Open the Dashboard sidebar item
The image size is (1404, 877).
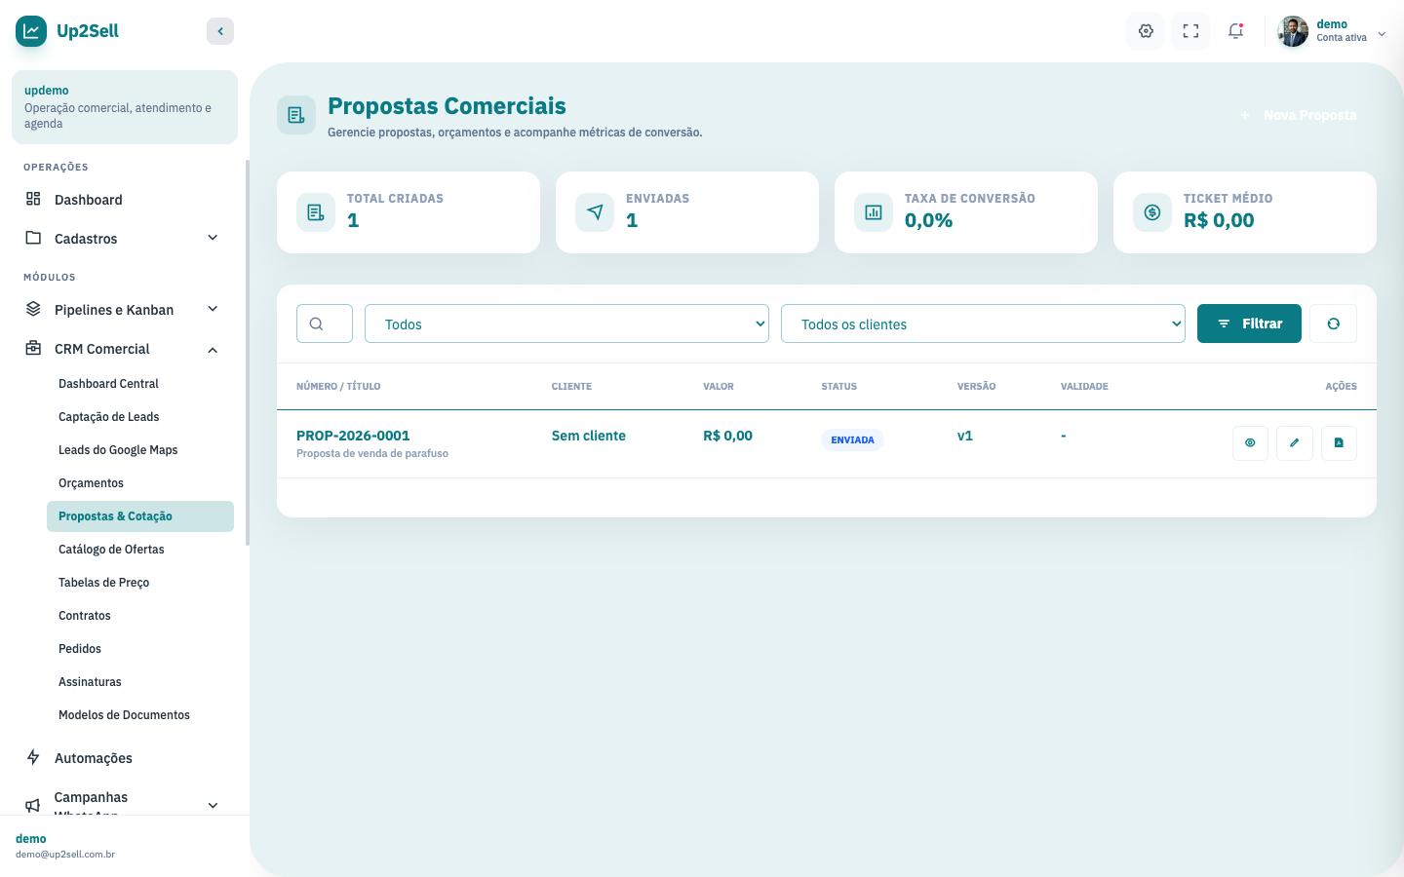125,200
